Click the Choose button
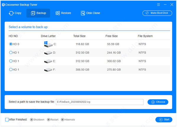Screen dimensions: 177x127 point(158,102)
